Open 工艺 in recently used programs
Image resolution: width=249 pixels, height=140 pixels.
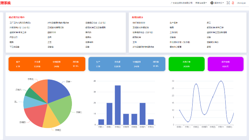(x=49, y=42)
